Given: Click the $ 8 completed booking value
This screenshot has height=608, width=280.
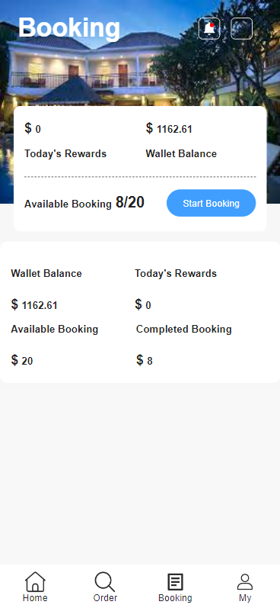Looking at the screenshot, I should pos(145,360).
